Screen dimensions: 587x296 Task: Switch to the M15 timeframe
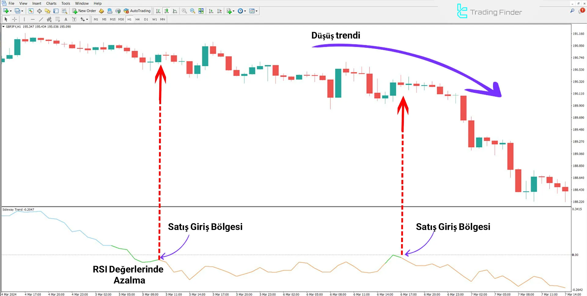(113, 19)
